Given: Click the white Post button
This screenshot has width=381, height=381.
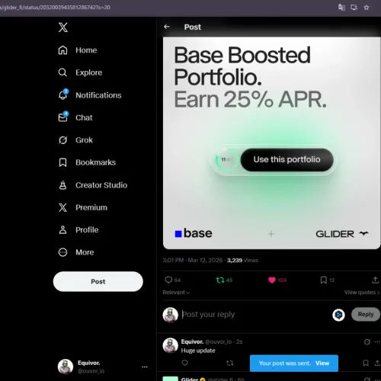Looking at the screenshot, I should (98, 281).
